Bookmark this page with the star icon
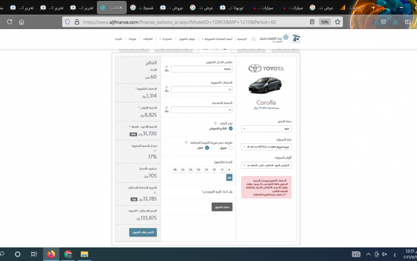Screen dimensions: 417x261 pyautogui.click(x=337, y=22)
